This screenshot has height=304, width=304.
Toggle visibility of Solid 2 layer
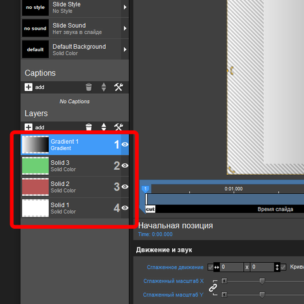(x=125, y=187)
